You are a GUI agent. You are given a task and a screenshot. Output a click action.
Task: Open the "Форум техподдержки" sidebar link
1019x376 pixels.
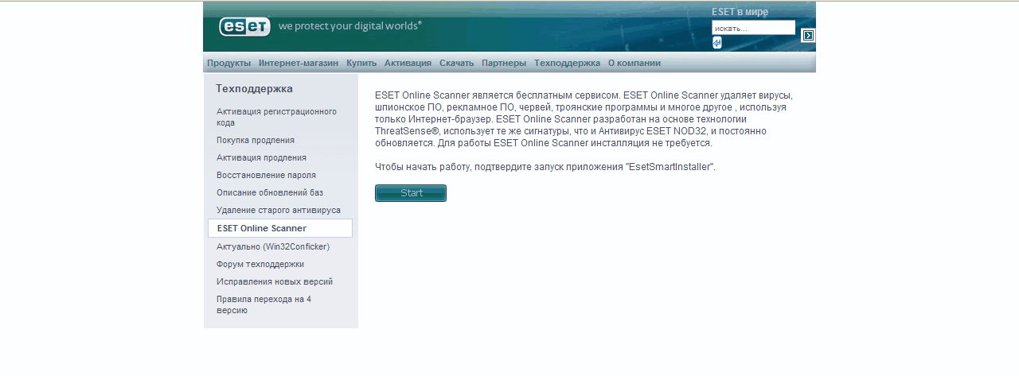click(260, 264)
